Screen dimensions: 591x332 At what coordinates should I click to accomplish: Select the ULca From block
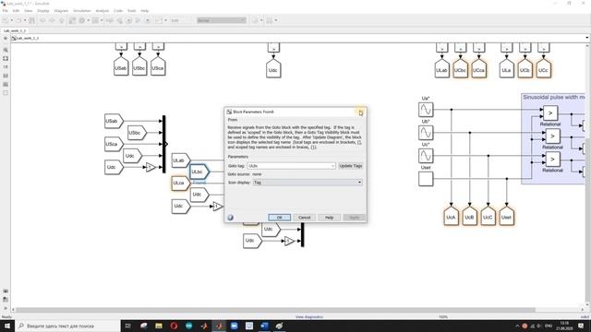coord(181,183)
